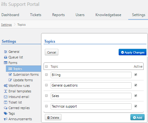The height and width of the screenshot is (123, 148).
Task: Select the Technical support row checkbox
Action: pos(46,106)
